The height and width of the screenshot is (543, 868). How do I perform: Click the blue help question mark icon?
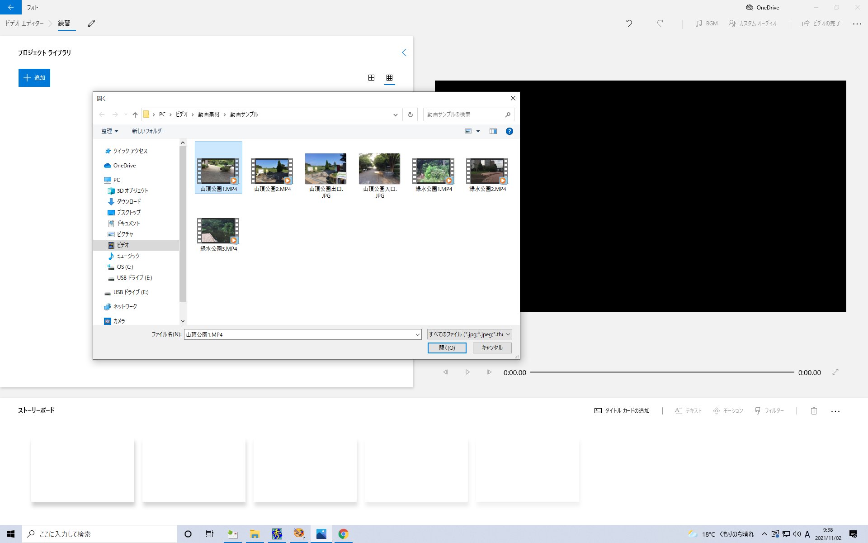[x=509, y=131]
